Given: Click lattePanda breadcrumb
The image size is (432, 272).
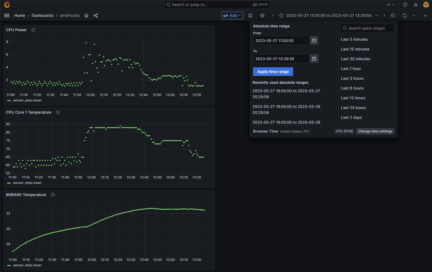Looking at the screenshot, I should pos(70,15).
